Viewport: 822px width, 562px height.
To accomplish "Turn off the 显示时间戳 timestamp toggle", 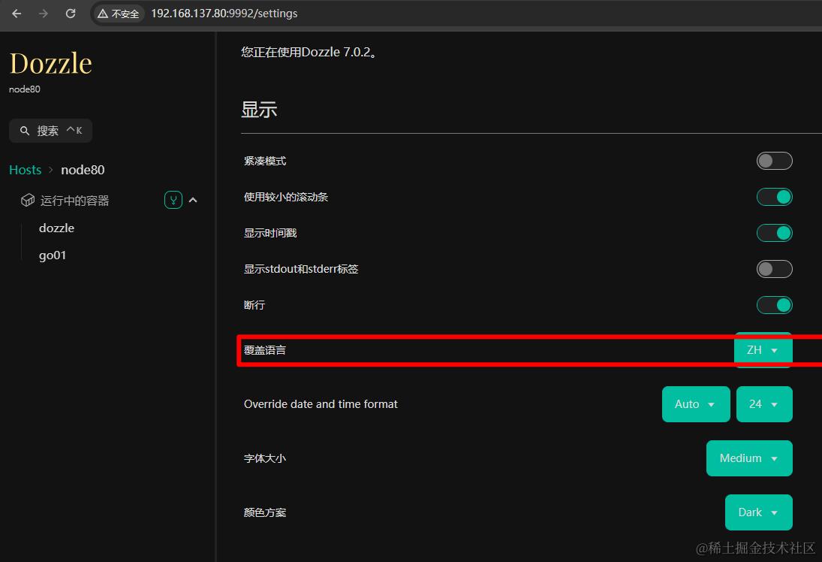I will pos(774,232).
